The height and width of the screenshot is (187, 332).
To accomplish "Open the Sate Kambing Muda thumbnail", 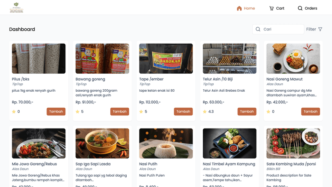I will [x=293, y=143].
